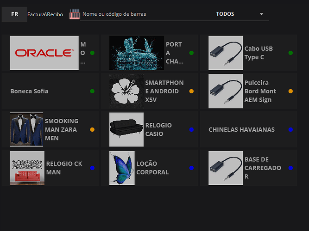Viewport: 309px width, 231px height.
Task: Select the blue tuxedo SMOOKING MAN image
Action: click(x=26, y=129)
